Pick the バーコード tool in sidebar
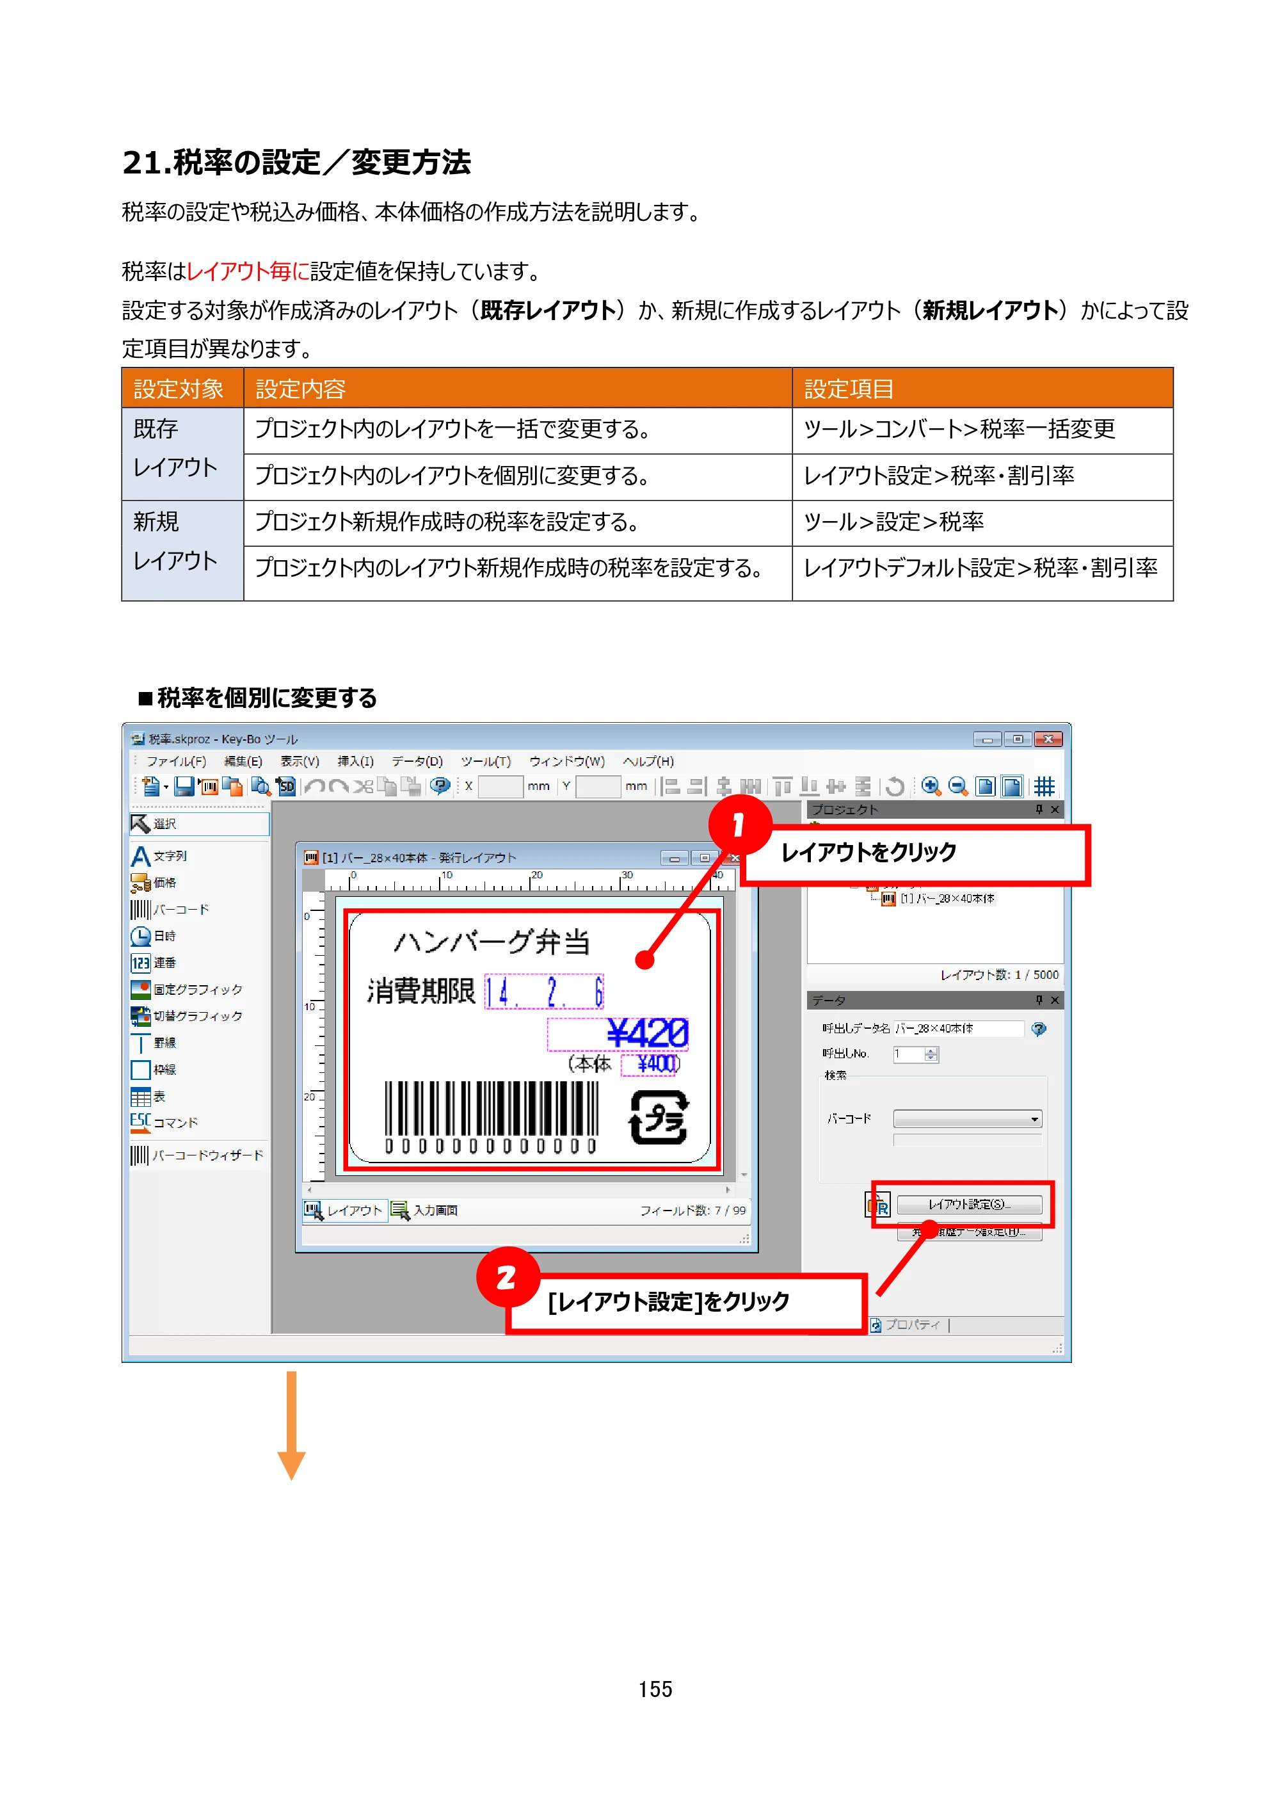The width and height of the screenshot is (1280, 1811). 170,910
